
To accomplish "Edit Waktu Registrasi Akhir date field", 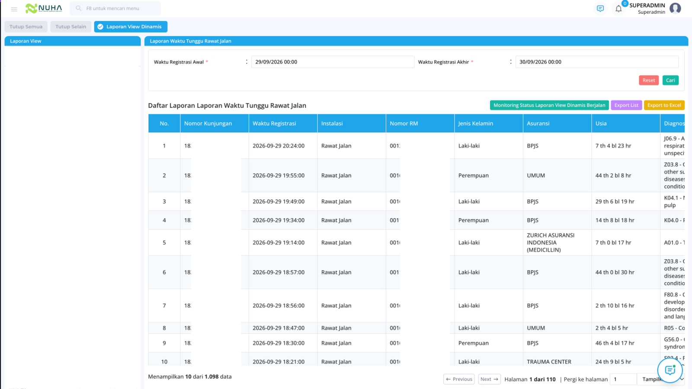I will point(597,62).
